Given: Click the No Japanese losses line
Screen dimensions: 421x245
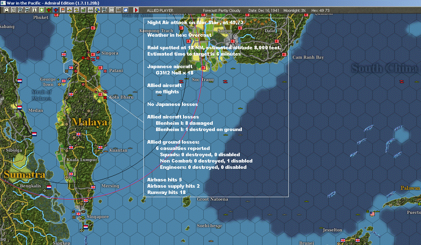Looking at the screenshot, I should 173,104.
